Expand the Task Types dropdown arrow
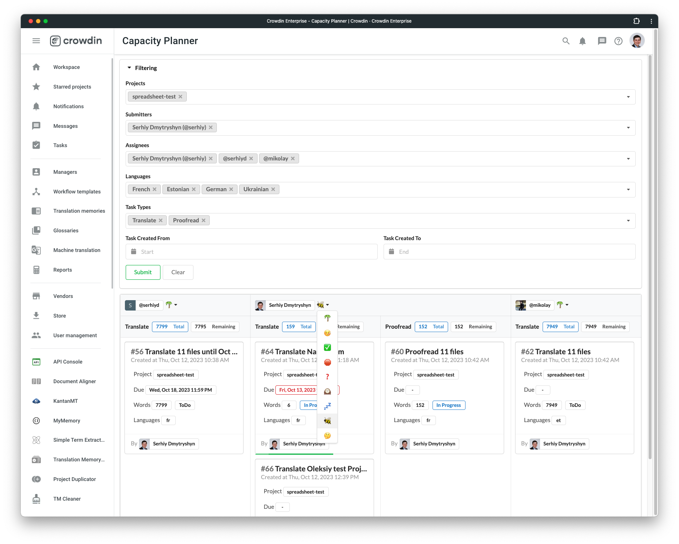 [x=628, y=220]
